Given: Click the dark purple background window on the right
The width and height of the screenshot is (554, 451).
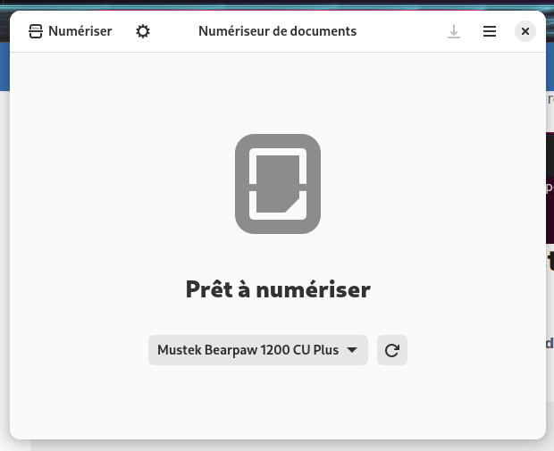Looking at the screenshot, I should tap(550, 170).
